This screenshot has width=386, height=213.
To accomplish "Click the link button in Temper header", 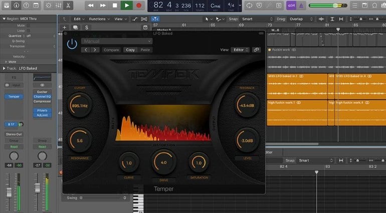I will coord(256,50).
